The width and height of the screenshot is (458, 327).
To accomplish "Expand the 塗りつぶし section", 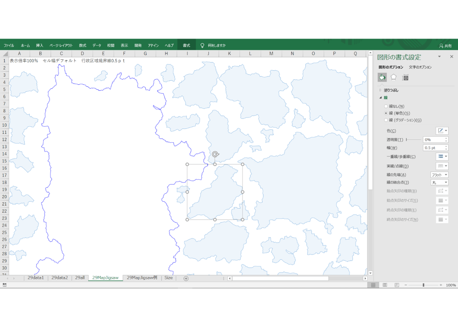I will [389, 90].
